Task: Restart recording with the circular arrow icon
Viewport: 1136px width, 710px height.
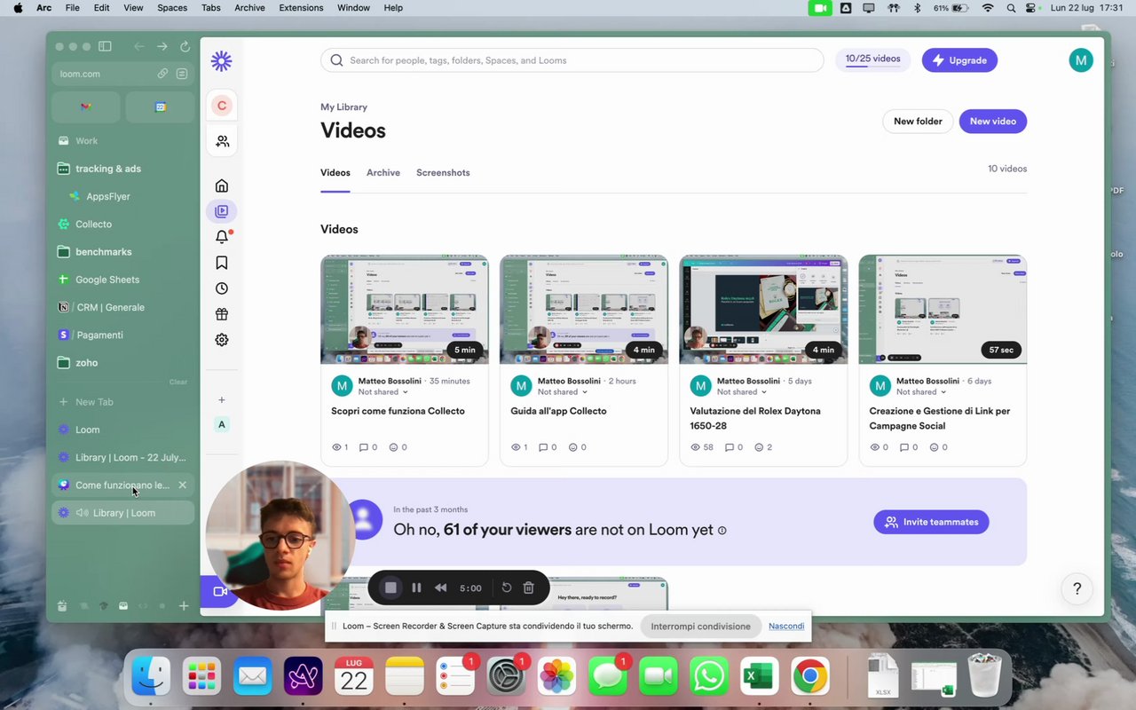Action: click(x=506, y=588)
